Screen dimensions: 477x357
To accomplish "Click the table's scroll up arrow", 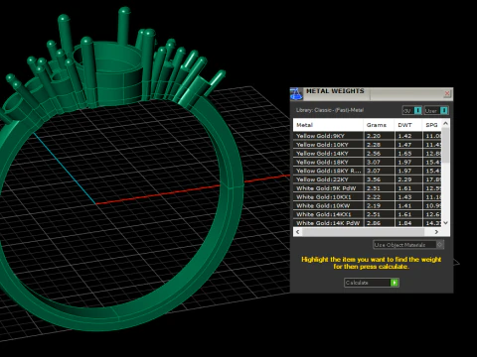I will (x=445, y=123).
